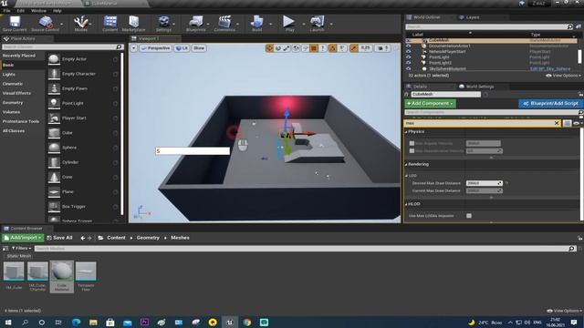Open the Window menu
Image resolution: width=584 pixels, height=328 pixels.
coord(38,11)
